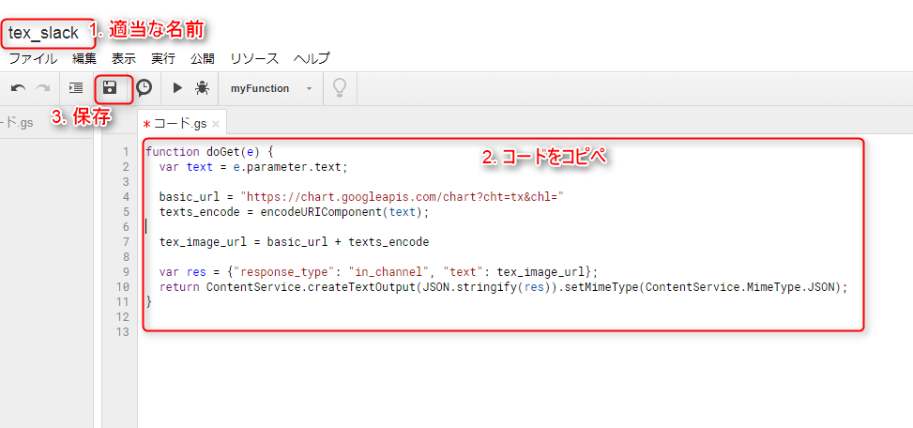This screenshot has width=913, height=428.
Task: Click the project name tex_slack
Action: (43, 33)
